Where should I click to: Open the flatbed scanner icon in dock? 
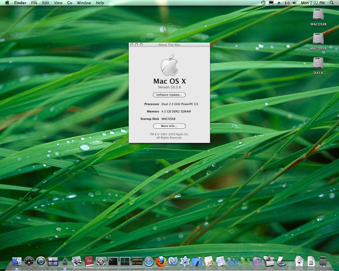tap(281, 261)
